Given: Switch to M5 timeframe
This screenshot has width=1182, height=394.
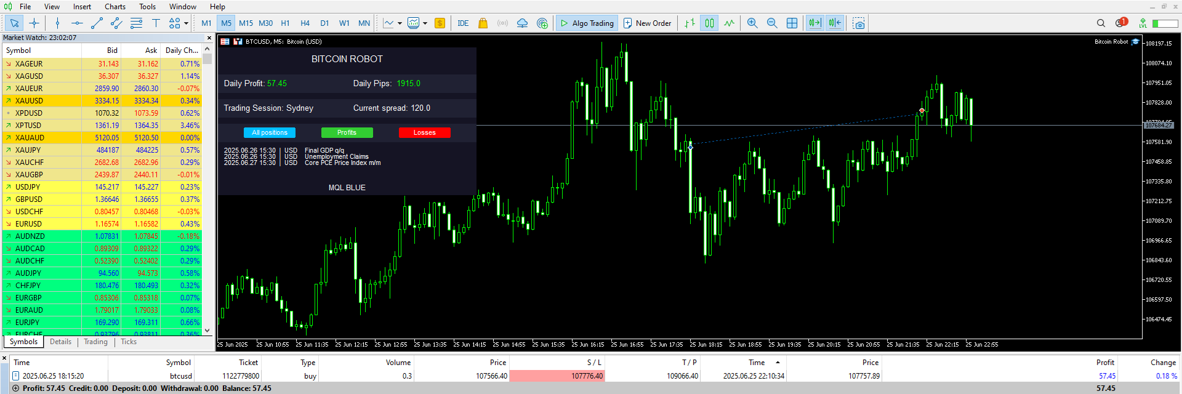Looking at the screenshot, I should click(227, 23).
